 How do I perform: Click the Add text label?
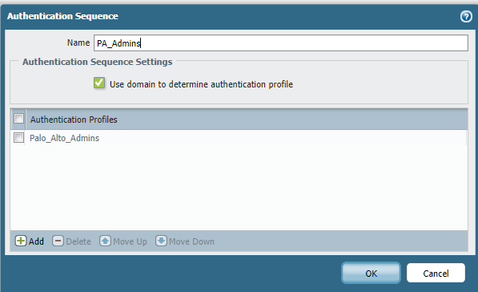[x=36, y=241]
